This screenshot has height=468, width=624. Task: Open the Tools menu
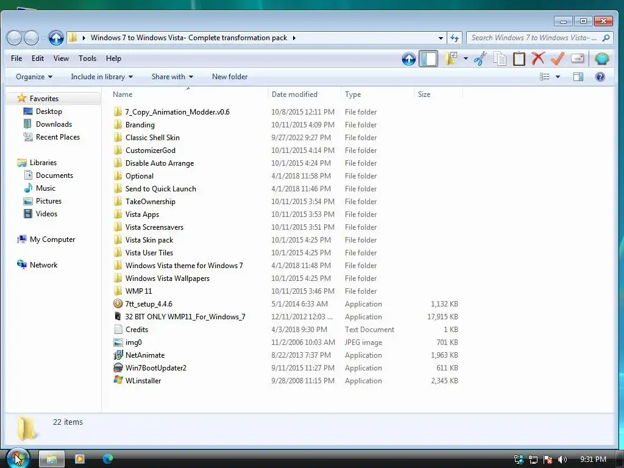click(x=88, y=58)
